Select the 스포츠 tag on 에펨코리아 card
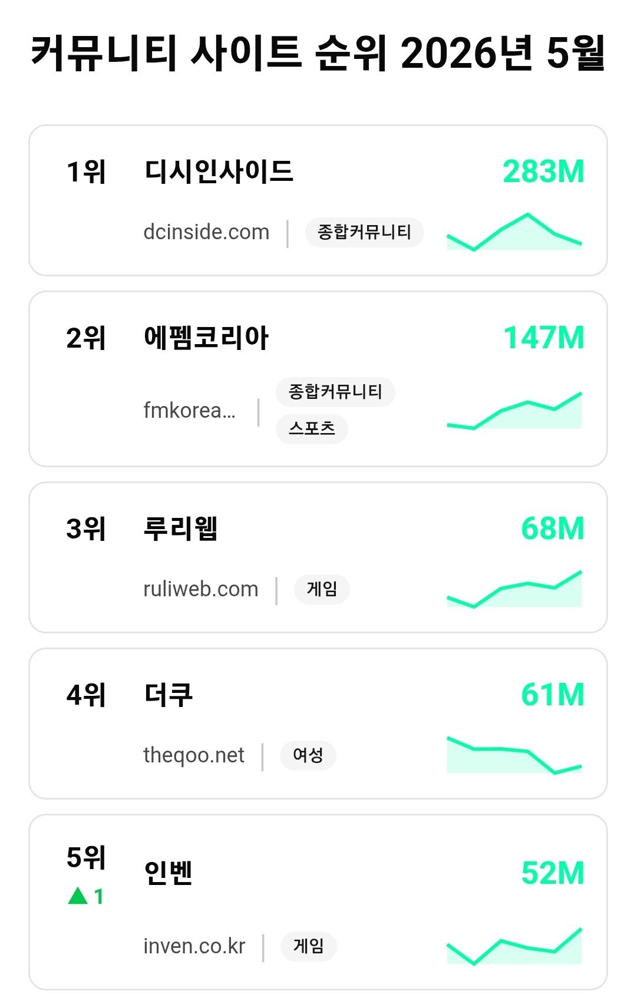 [x=312, y=428]
